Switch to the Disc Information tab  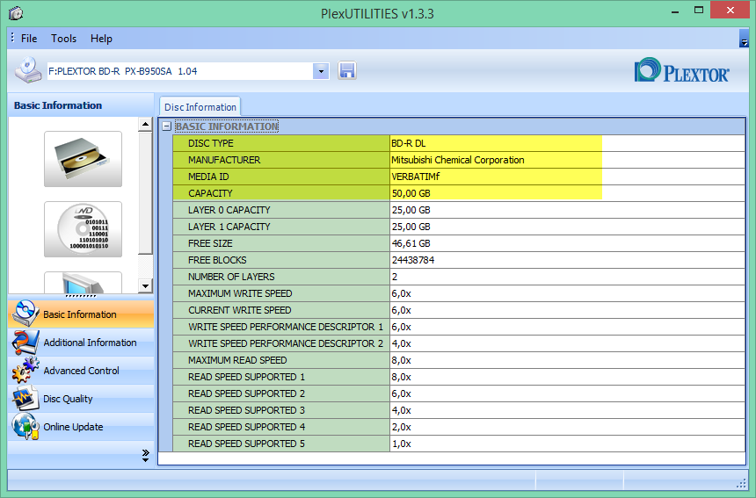click(200, 107)
